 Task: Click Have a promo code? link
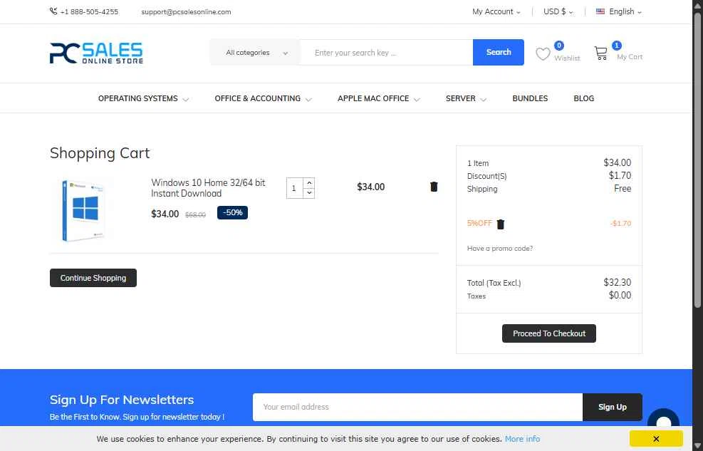coord(500,249)
